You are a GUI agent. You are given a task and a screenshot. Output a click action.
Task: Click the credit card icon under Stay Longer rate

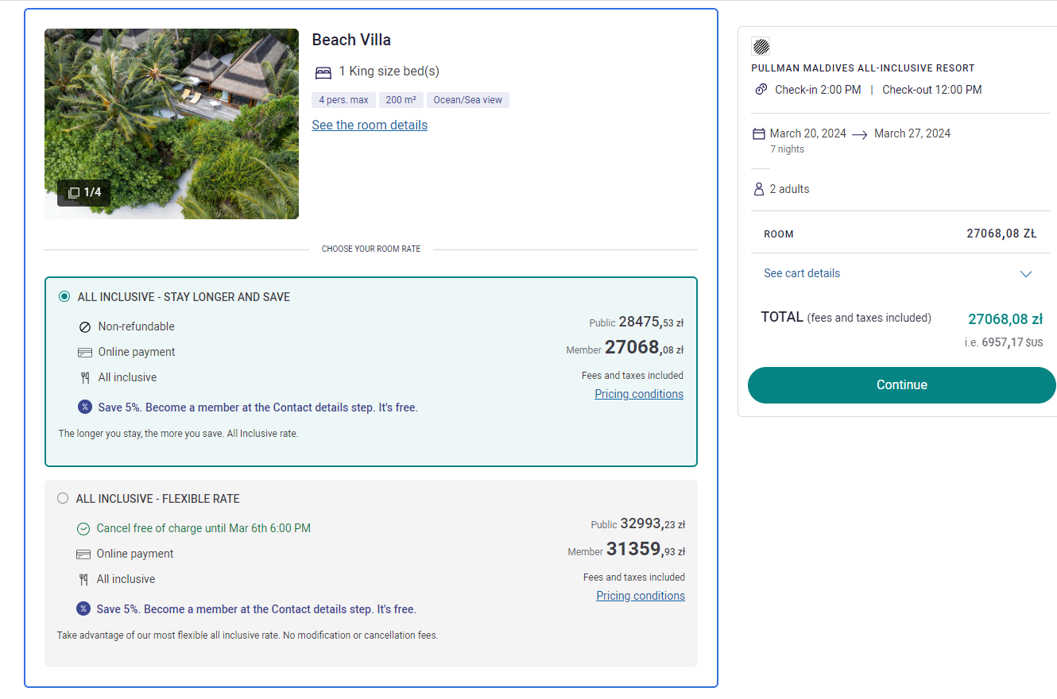pyautogui.click(x=85, y=353)
